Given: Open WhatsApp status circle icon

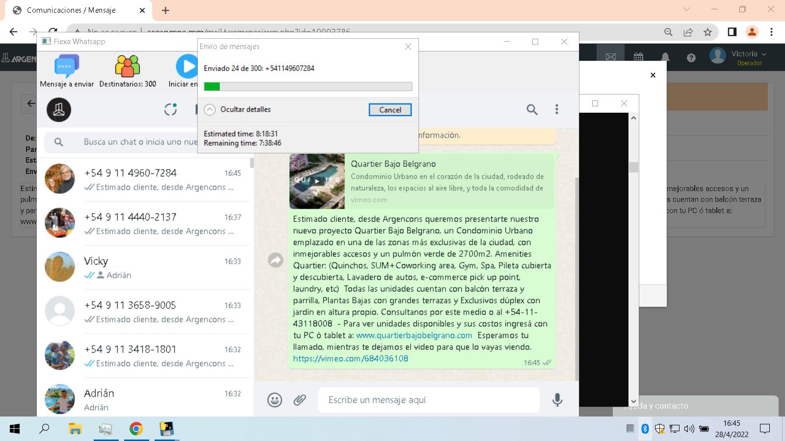Looking at the screenshot, I should [170, 109].
